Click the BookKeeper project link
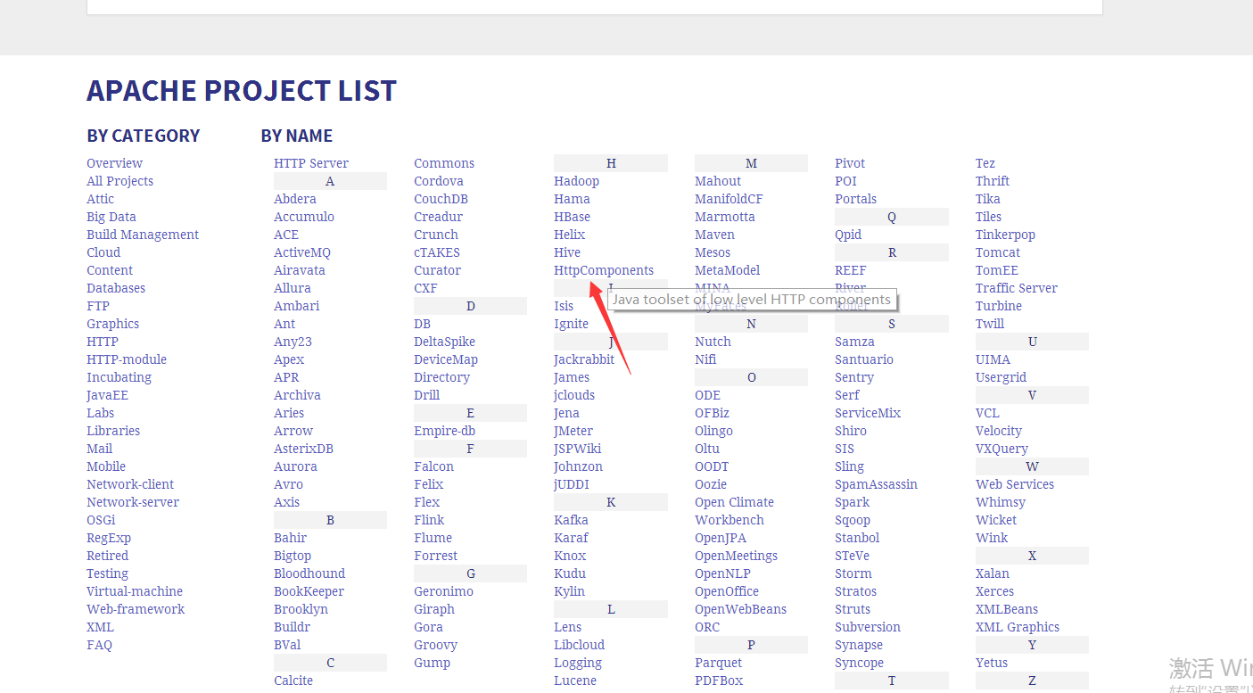 coord(309,591)
